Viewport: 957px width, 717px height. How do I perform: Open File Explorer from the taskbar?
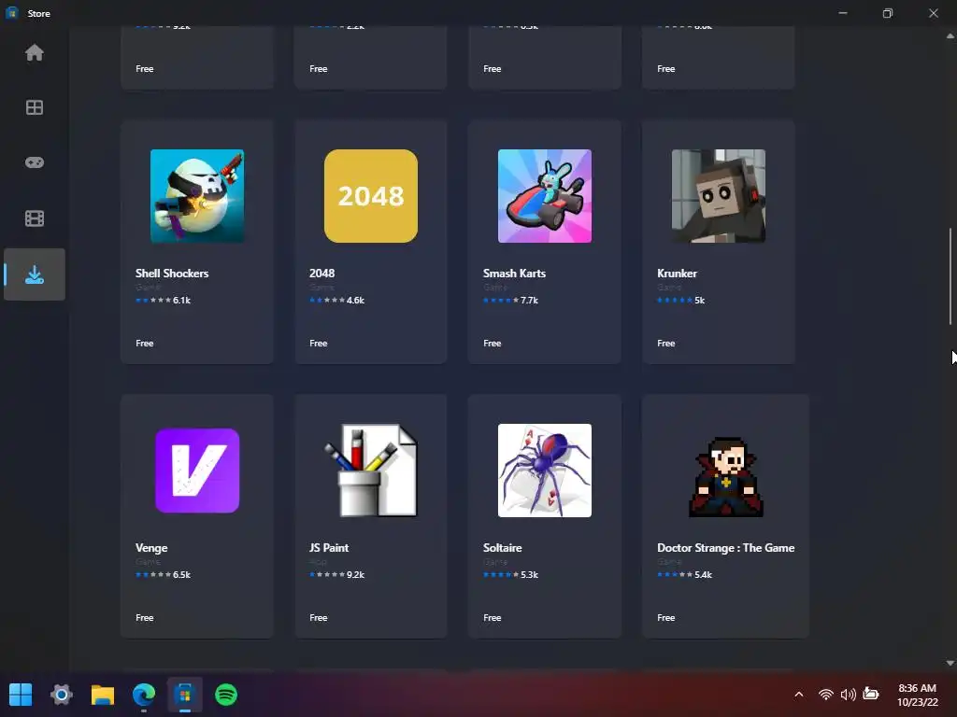pyautogui.click(x=103, y=695)
